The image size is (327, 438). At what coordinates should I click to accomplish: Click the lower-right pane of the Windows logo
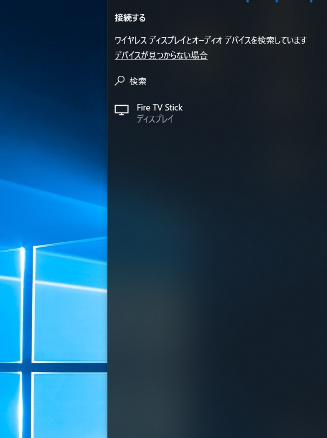[x=69, y=405]
